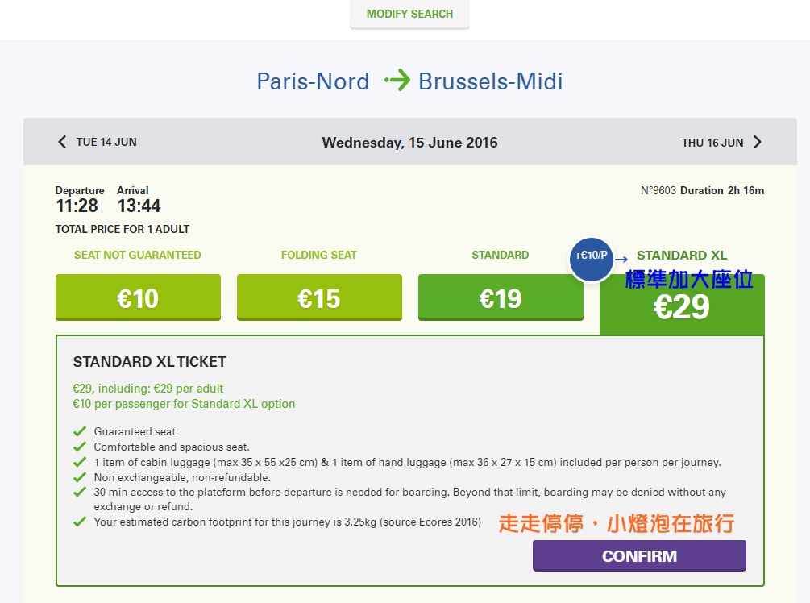Click the Paris-Nord station name
810x603 pixels.
click(313, 81)
